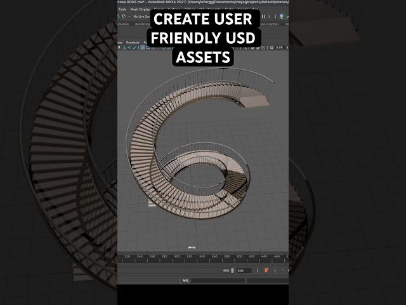The height and width of the screenshot is (305, 406).
Task: Click the orange character set icon
Action: click(x=266, y=271)
